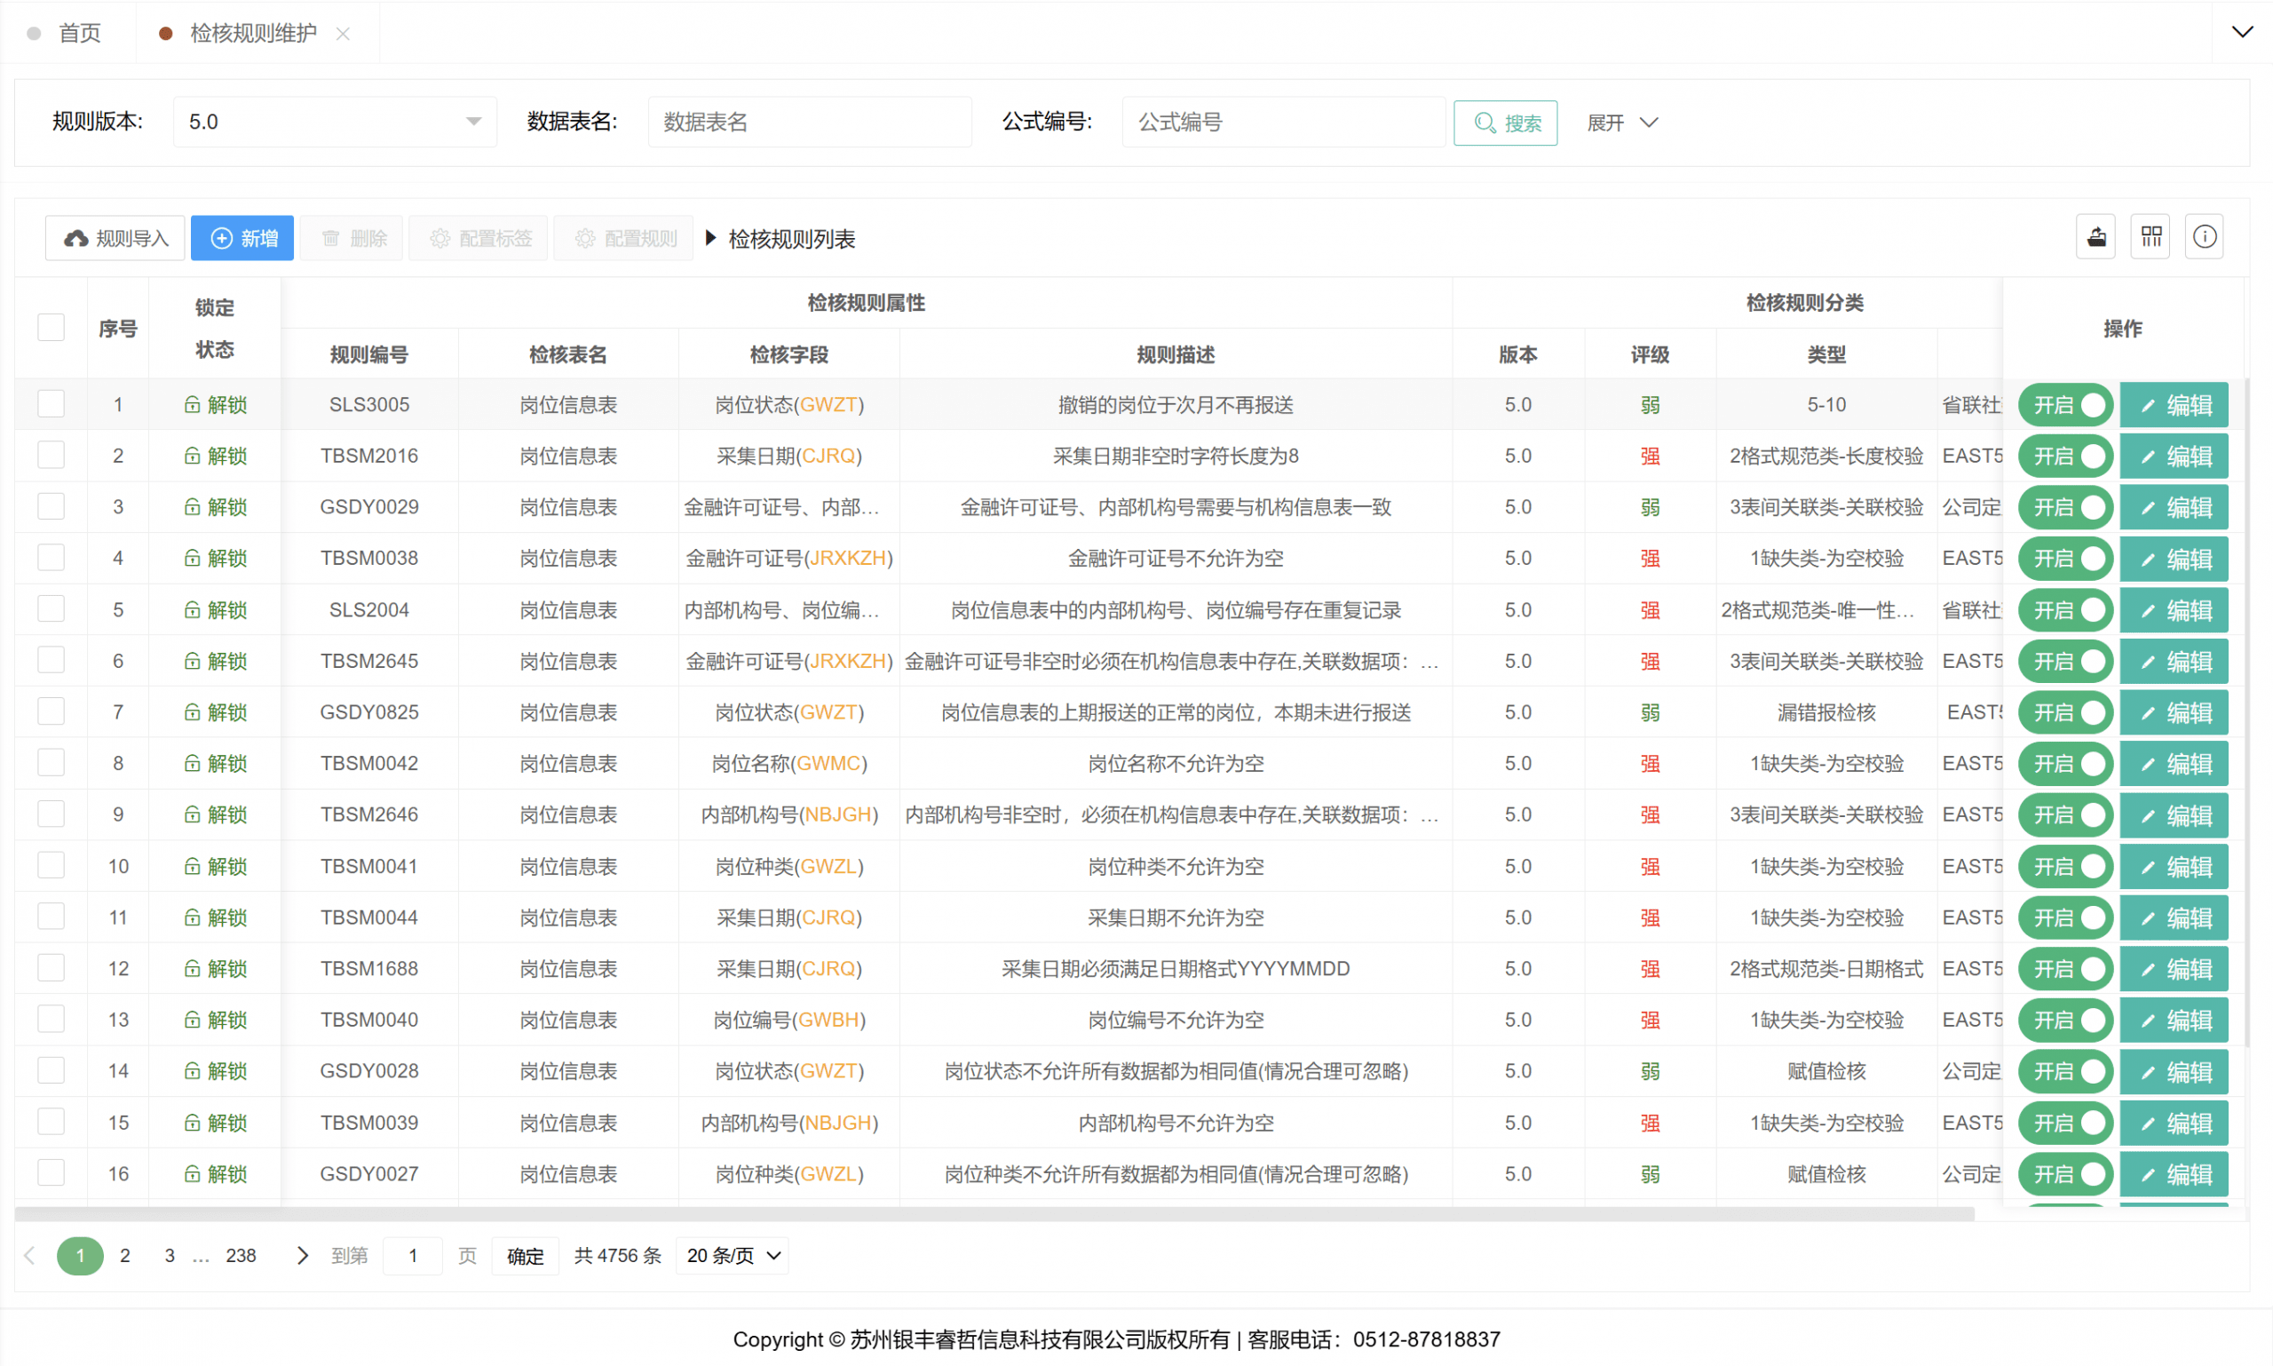The width and height of the screenshot is (2273, 1366).
Task: Open the 规则版本 5.0 dropdown
Action: tap(334, 122)
